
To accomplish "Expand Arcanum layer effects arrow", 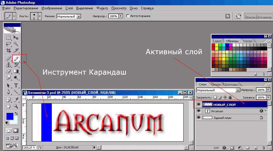I will click(x=266, y=111).
